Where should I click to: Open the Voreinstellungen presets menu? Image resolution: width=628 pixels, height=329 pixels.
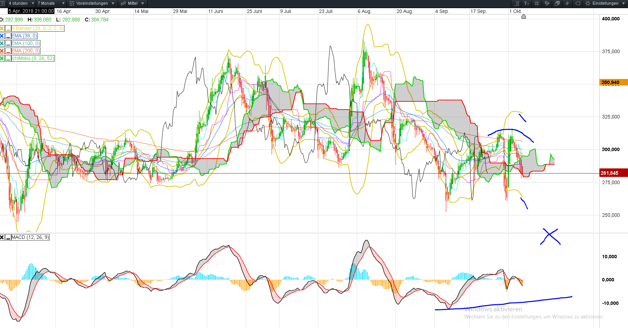click(x=92, y=3)
